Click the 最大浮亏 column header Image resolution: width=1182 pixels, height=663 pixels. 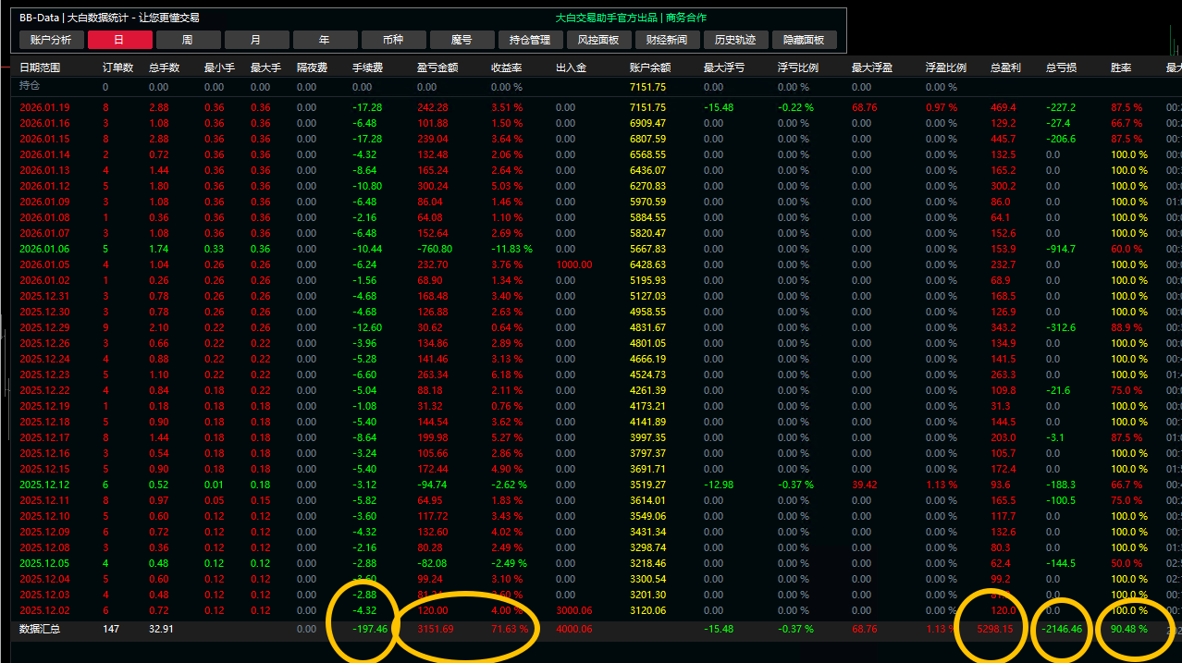pos(724,68)
